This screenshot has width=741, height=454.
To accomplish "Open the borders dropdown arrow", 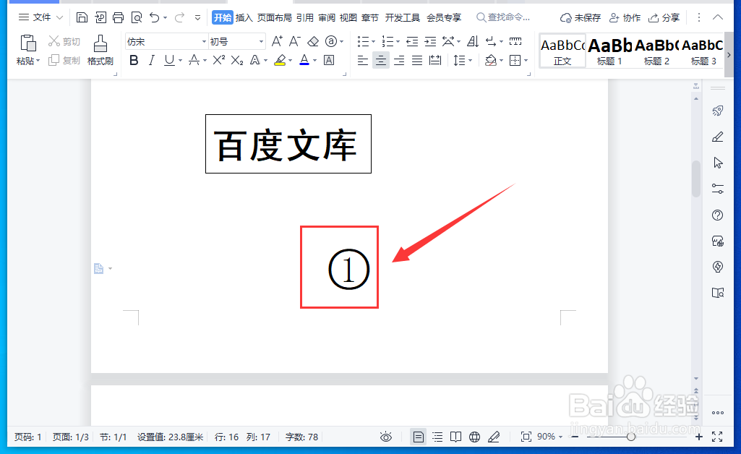I will (526, 61).
